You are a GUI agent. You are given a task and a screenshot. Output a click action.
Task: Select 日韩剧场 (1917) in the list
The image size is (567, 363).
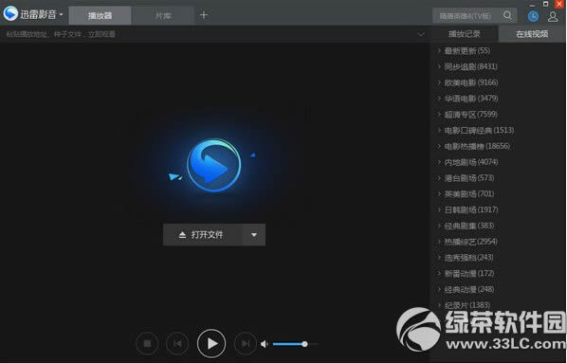pos(471,209)
